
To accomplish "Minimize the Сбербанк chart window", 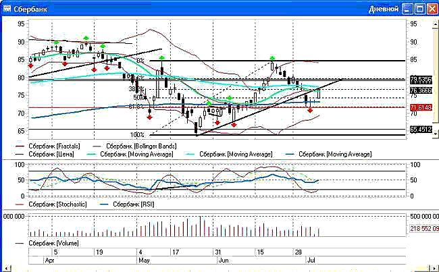I will [x=407, y=9].
